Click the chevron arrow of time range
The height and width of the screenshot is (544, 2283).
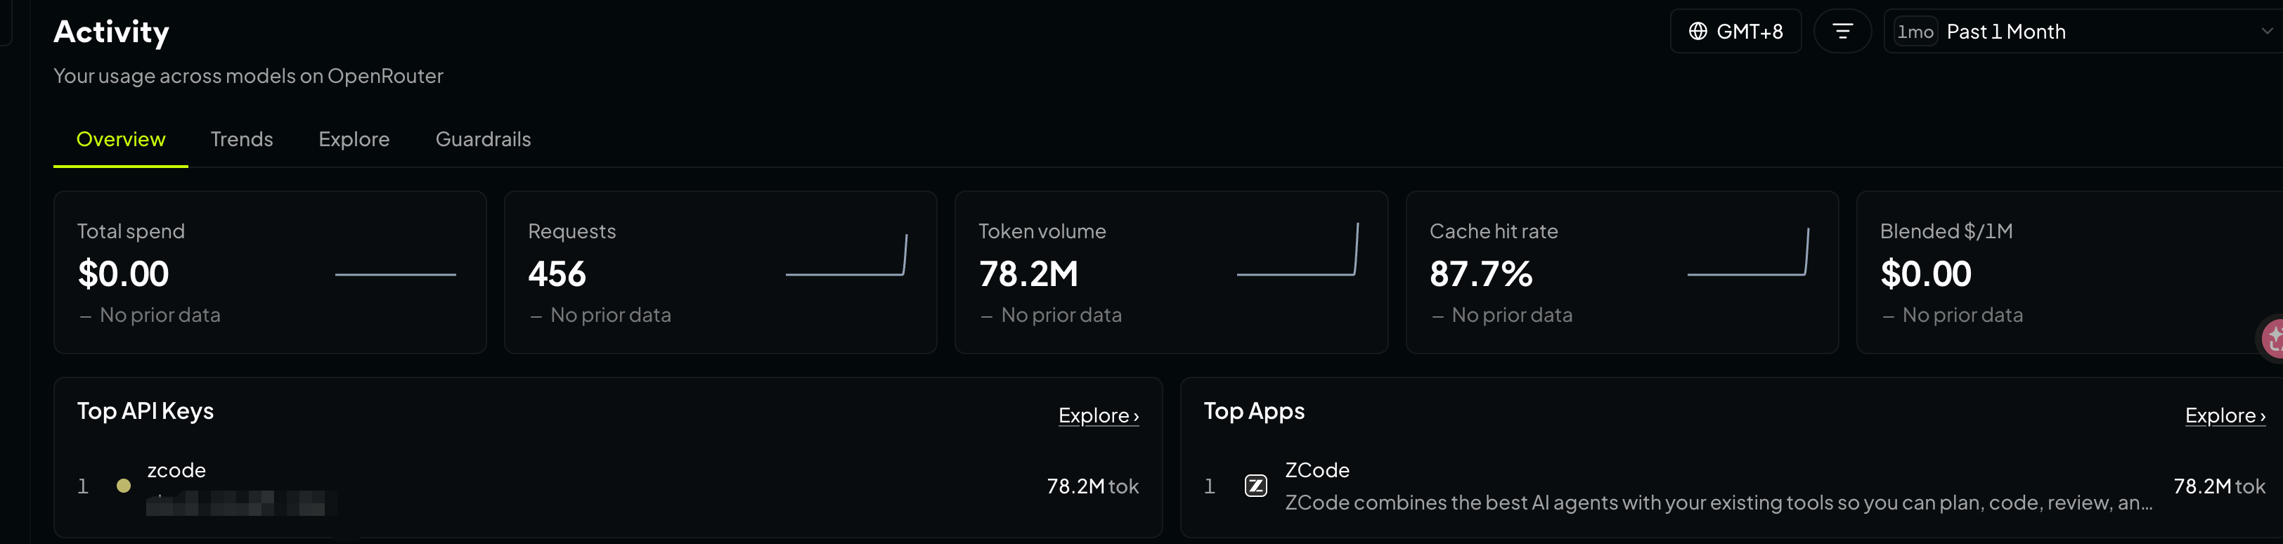click(2265, 31)
